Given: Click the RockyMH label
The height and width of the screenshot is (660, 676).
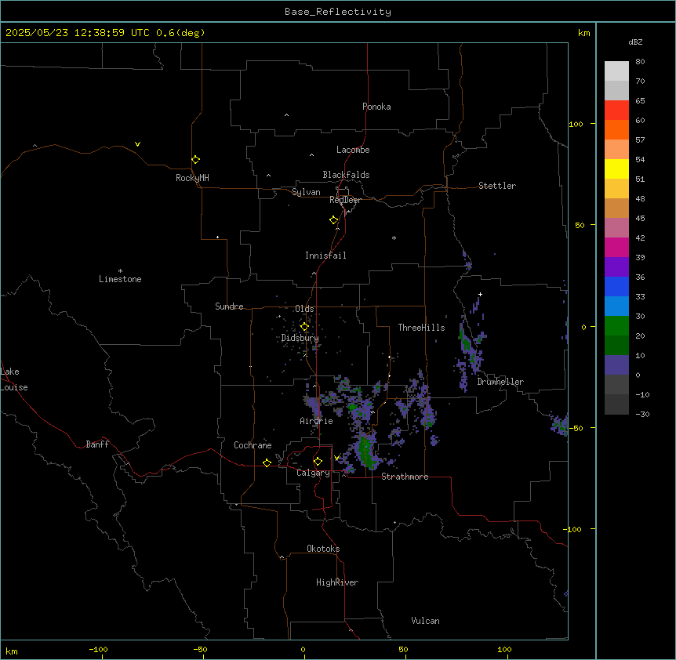Looking at the screenshot, I should point(192,178).
